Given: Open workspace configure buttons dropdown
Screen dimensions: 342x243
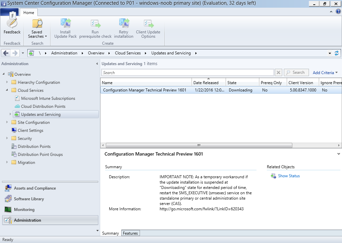Looking at the screenshot, I should [x=97, y=231].
